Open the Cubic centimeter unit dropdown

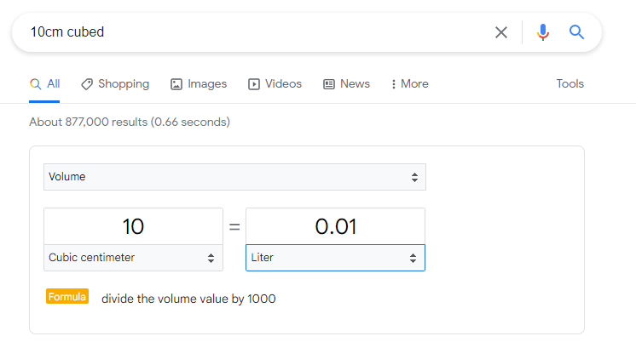[134, 258]
